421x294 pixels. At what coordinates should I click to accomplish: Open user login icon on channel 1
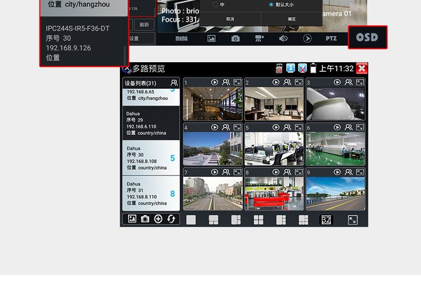point(226,82)
